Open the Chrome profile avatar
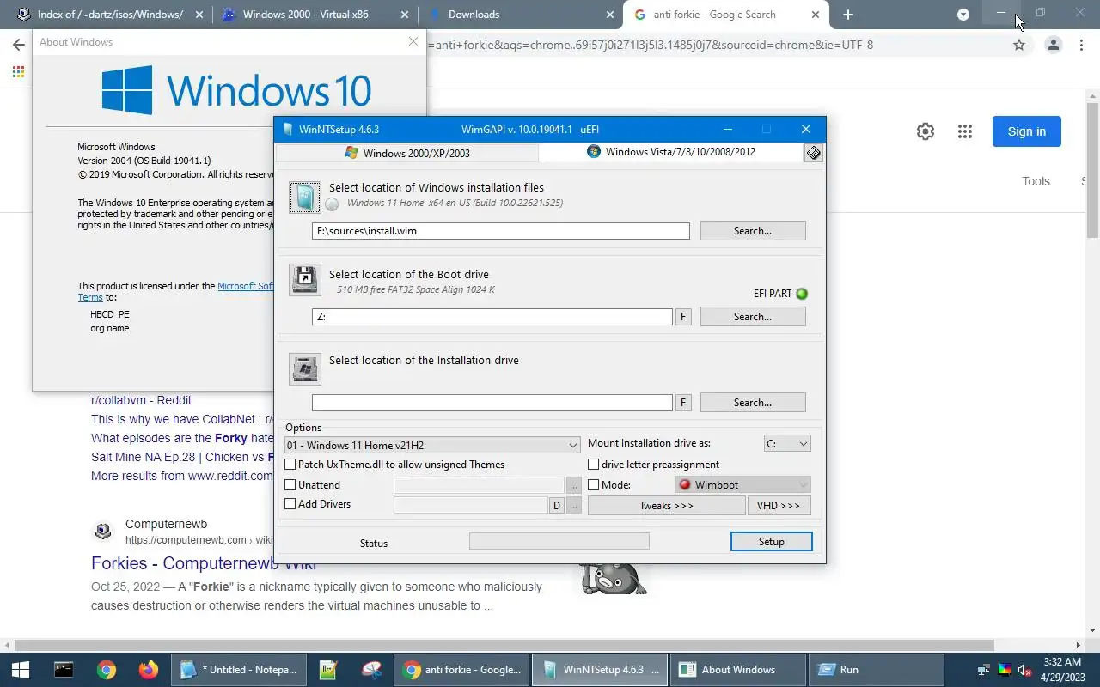1100x687 pixels. (x=1054, y=45)
